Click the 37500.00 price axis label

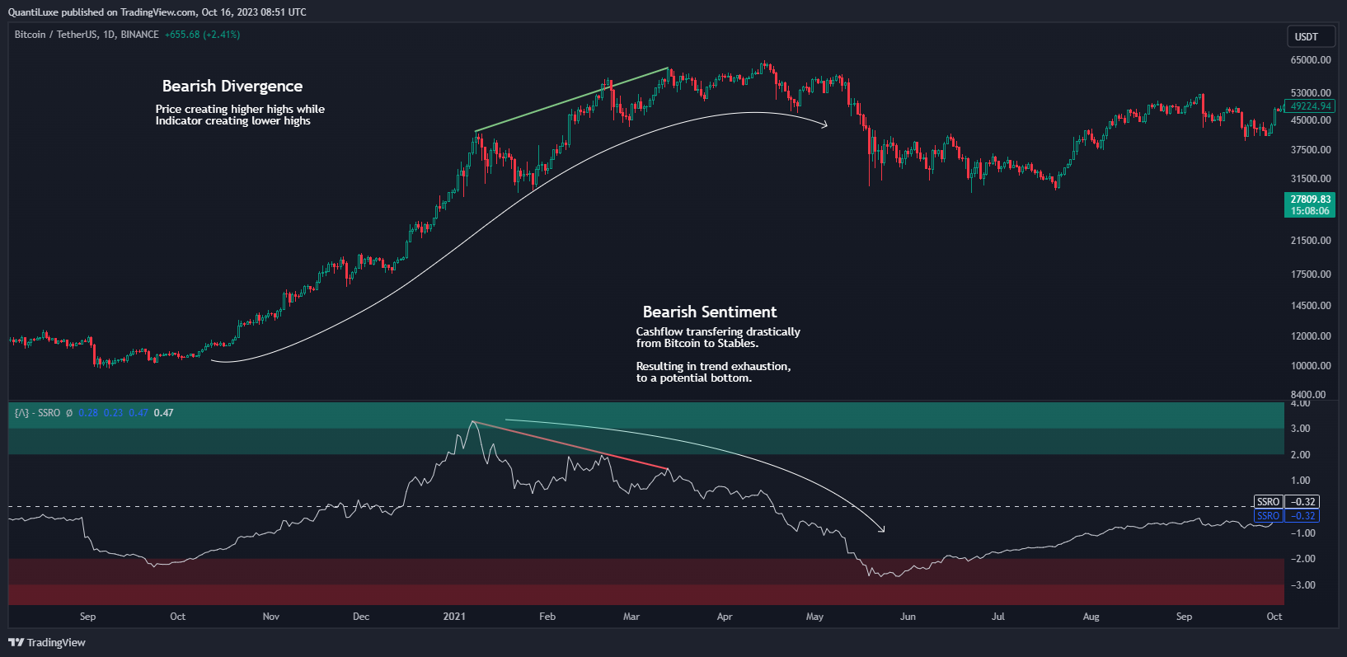point(1311,150)
